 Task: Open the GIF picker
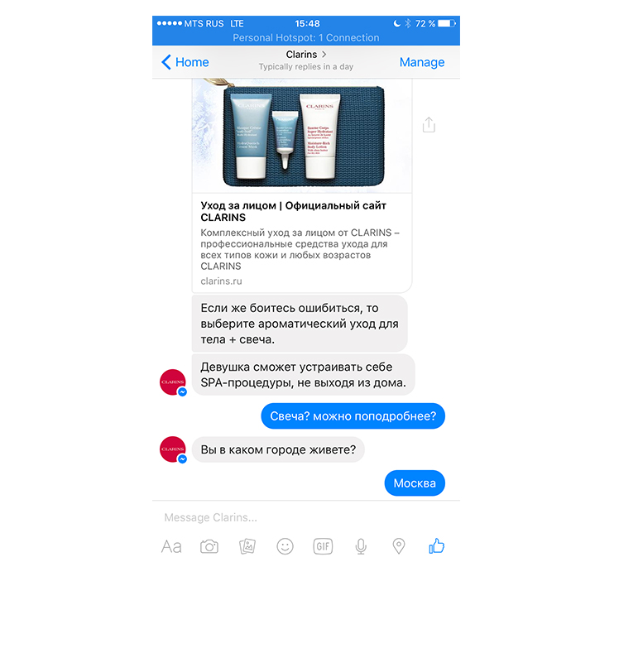tap(323, 546)
